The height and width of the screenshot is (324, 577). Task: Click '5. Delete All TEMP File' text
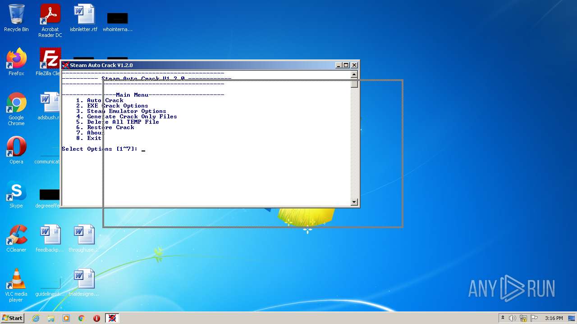[118, 122]
